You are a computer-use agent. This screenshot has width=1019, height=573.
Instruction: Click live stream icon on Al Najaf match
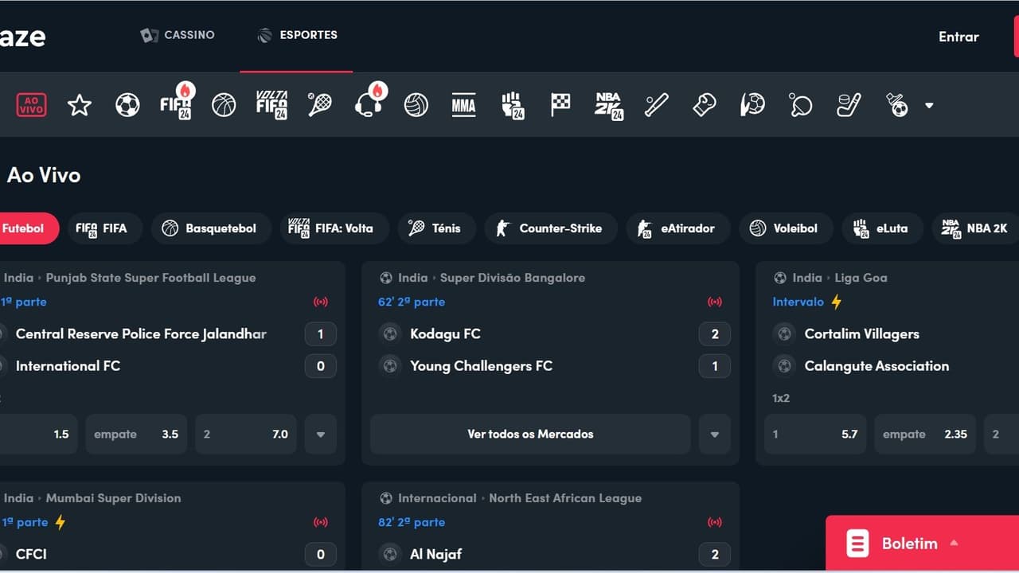pyautogui.click(x=714, y=523)
